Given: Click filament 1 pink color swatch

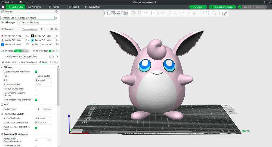Looking at the screenshot, I should 2,36.
